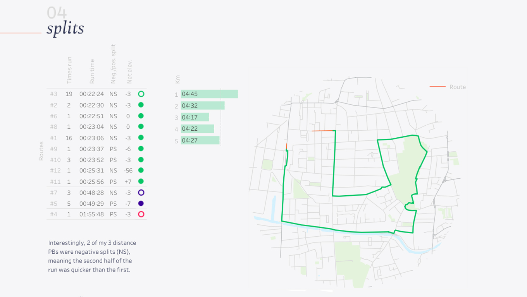Click the 'Net elev.' column header
The image size is (527, 297).
click(x=129, y=72)
